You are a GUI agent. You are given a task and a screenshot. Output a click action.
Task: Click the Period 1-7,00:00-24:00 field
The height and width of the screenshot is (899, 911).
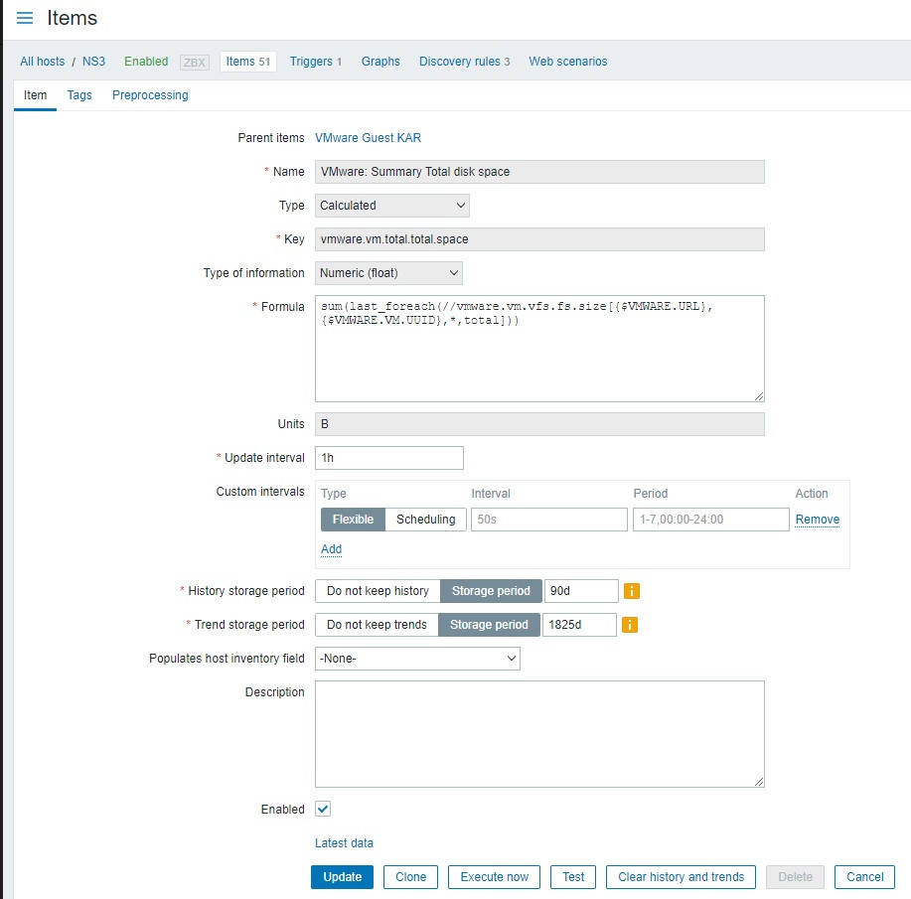point(710,520)
